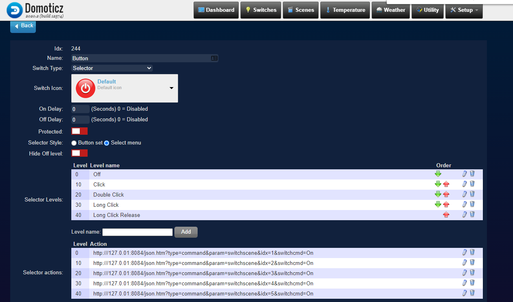The image size is (513, 302).
Task: Rename the Long Click Release level
Action: pyautogui.click(x=465, y=214)
